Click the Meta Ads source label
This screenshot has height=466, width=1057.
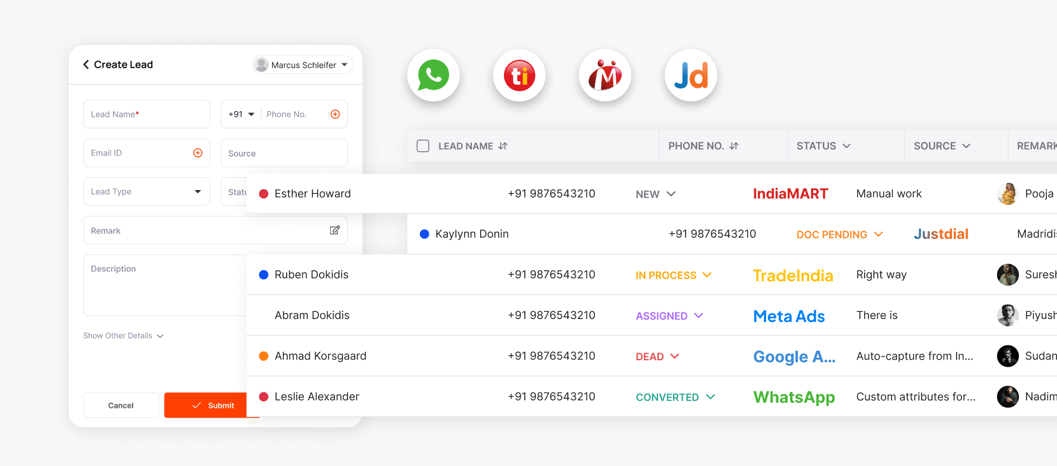point(789,315)
